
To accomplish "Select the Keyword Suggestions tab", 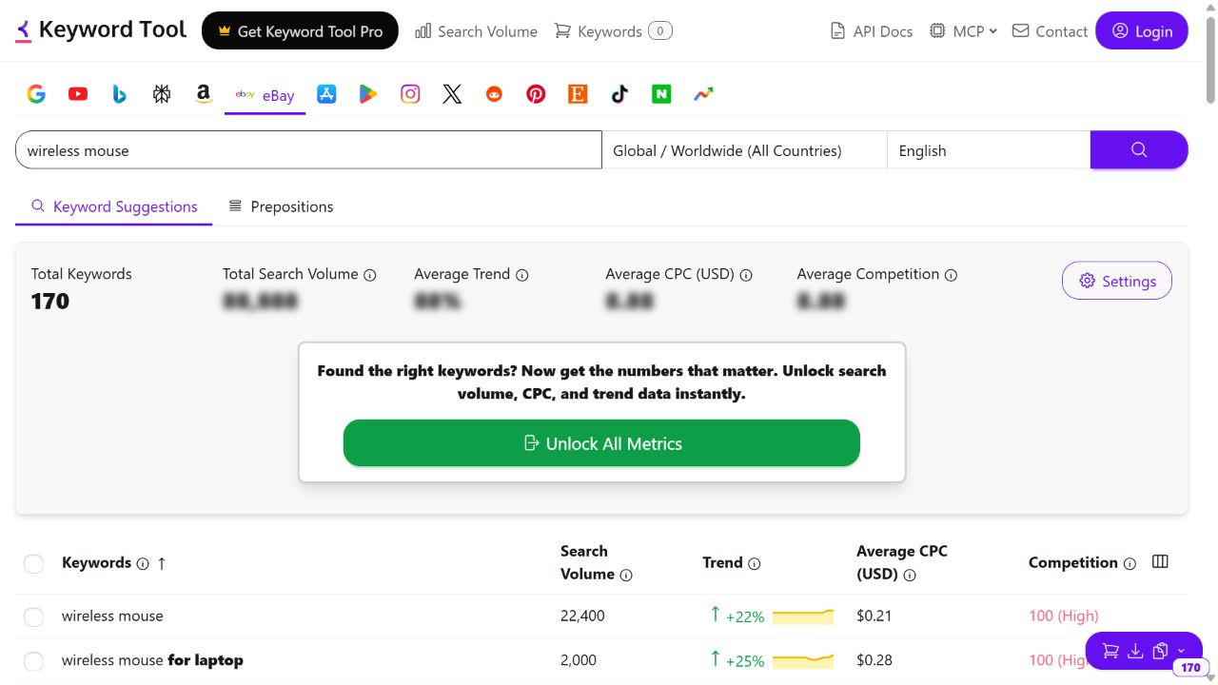I will (x=114, y=206).
